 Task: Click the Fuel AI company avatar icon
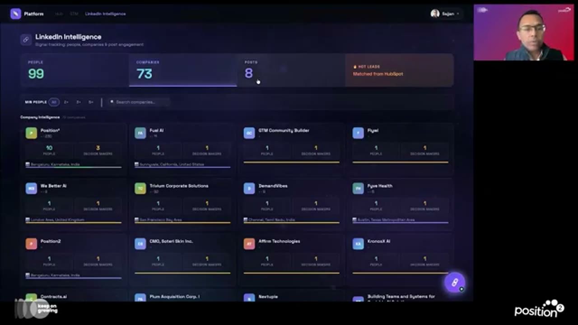point(140,133)
